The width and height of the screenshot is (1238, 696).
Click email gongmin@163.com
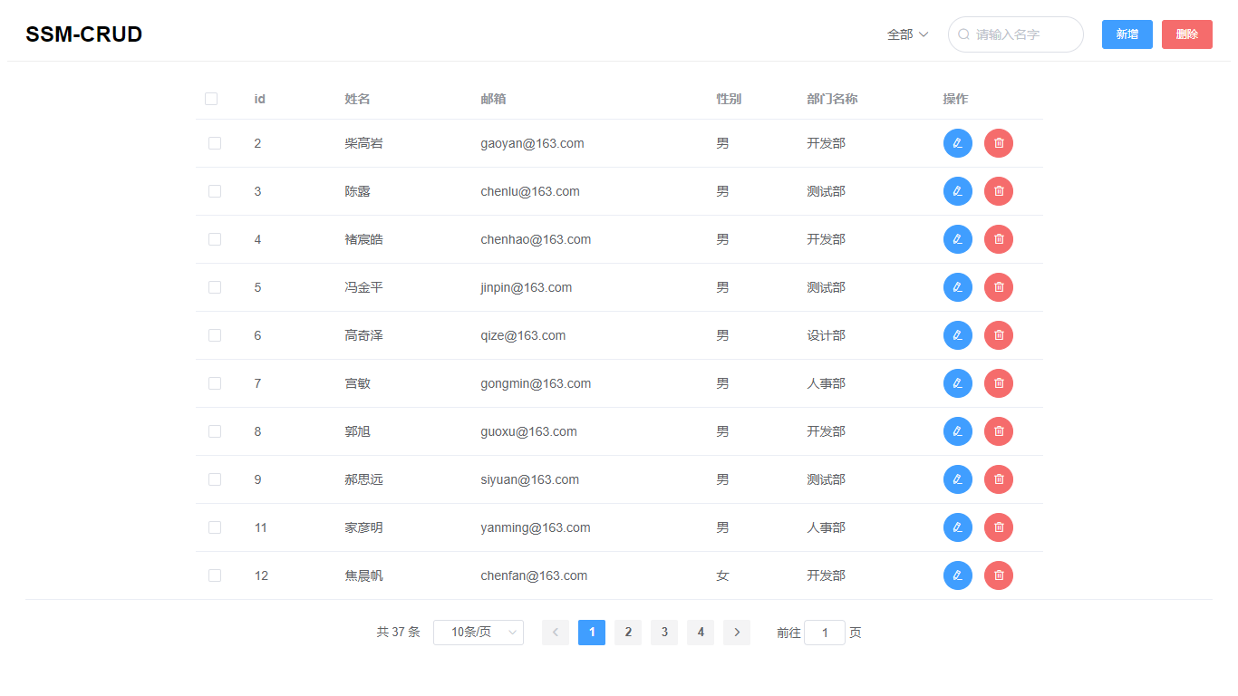[x=536, y=383]
